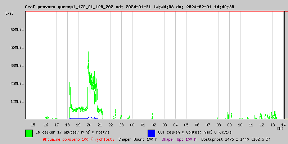This screenshot has width=288, height=144.
Task: Select the 12Mbit y-axis label
Action: (x=17, y=102)
